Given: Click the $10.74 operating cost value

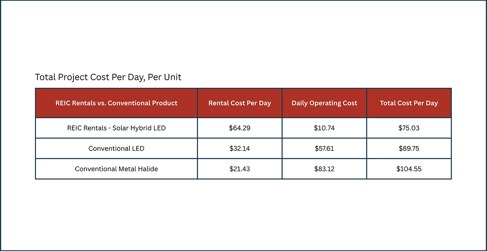Looking at the screenshot, I should 324,128.
